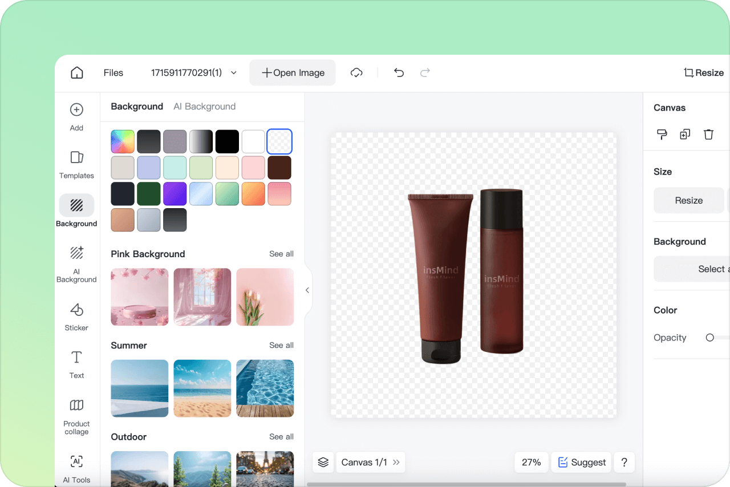
Task: Open the Sticker tool
Action: [x=76, y=316]
